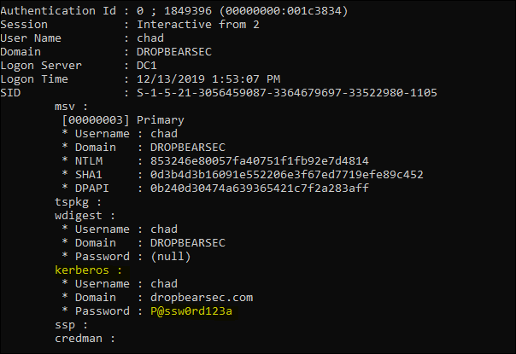
Task: Click the msv section heading
Action: pos(71,107)
